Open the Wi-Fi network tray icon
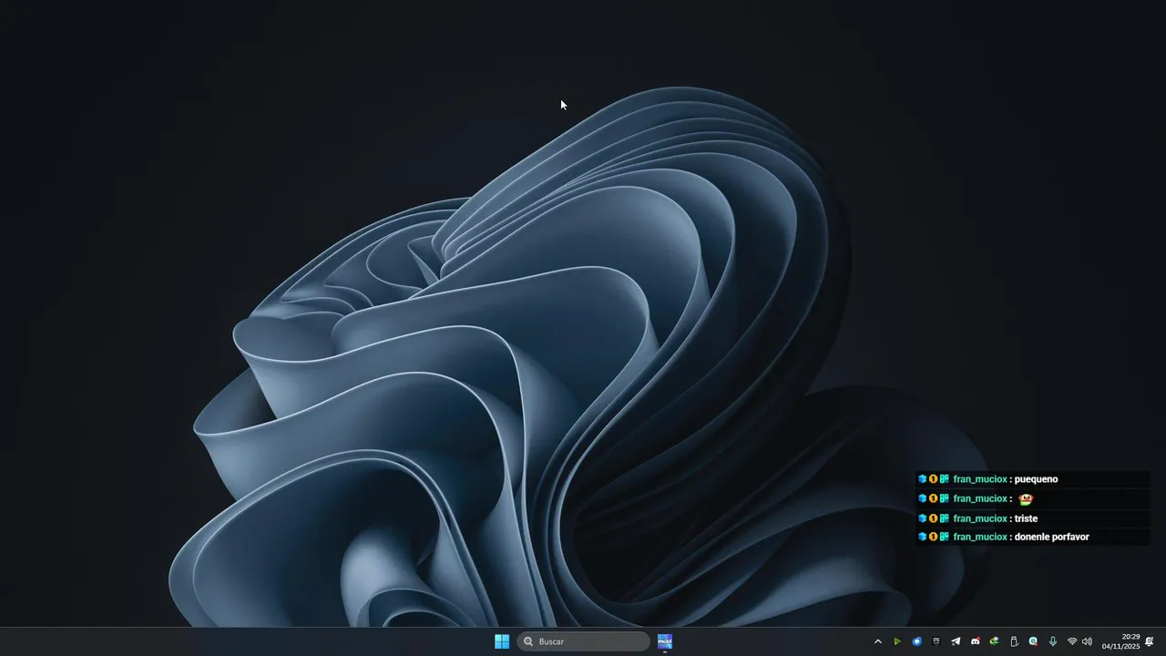 pyautogui.click(x=1072, y=641)
